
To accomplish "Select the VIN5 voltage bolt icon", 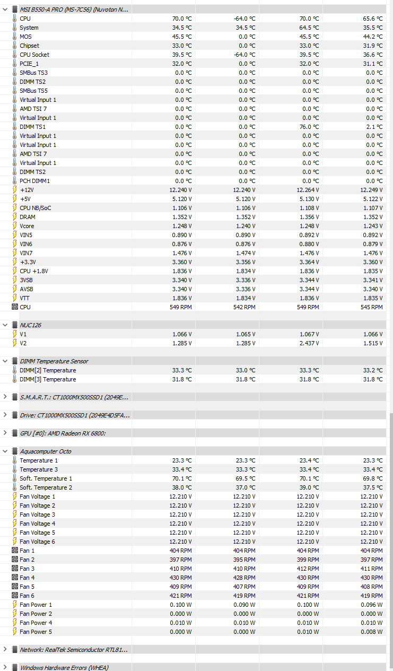I will click(15, 235).
